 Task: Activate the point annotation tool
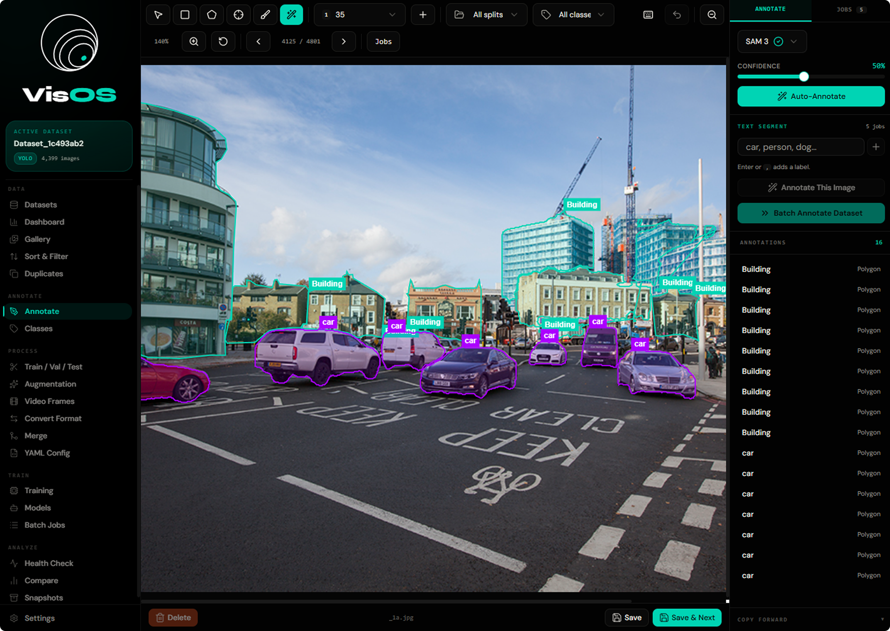point(239,15)
